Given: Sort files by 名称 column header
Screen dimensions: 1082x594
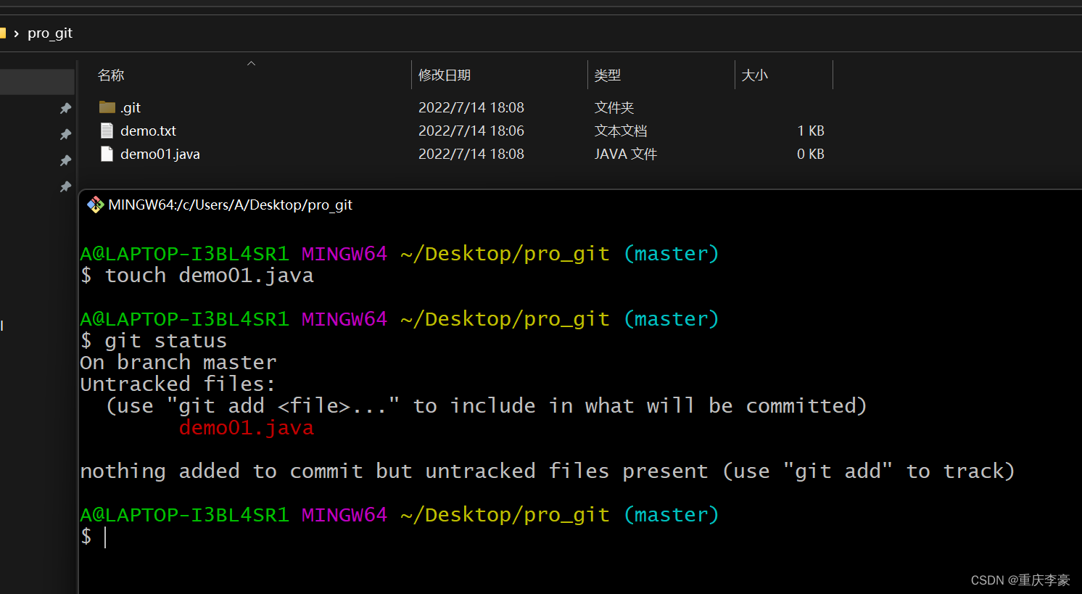Looking at the screenshot, I should pos(111,75).
